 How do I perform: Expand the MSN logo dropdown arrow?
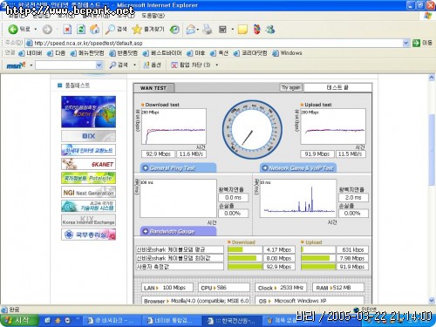pyautogui.click(x=31, y=65)
